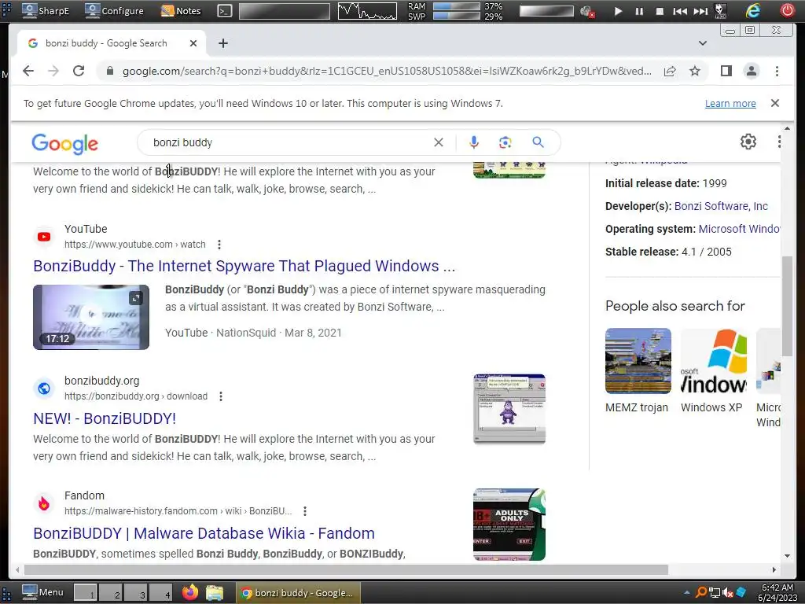Image resolution: width=805 pixels, height=604 pixels.
Task: Click inside the Google search field
Action: tap(290, 142)
